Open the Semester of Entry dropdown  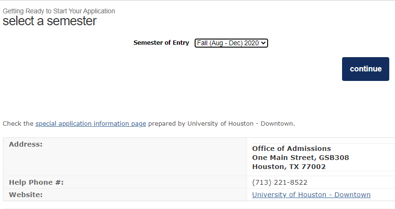pos(231,43)
